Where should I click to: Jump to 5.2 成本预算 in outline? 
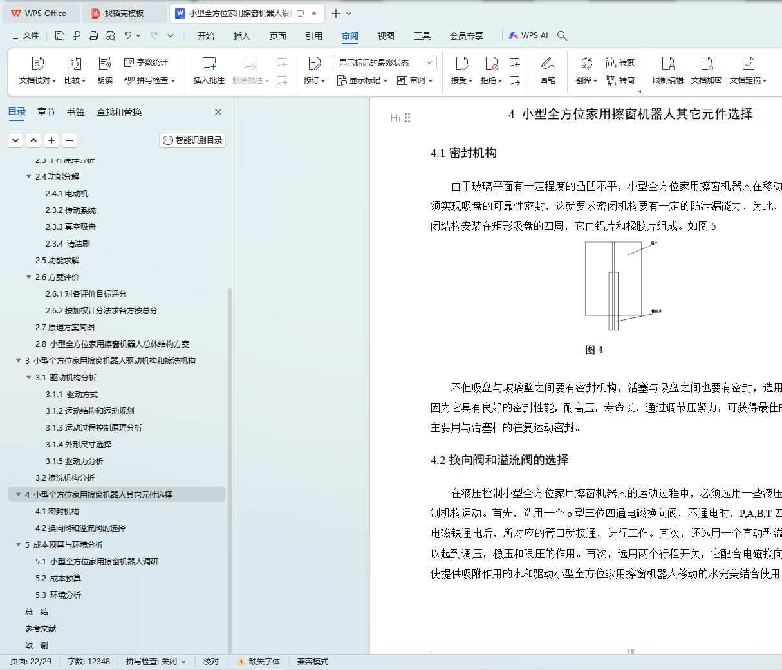(59, 578)
